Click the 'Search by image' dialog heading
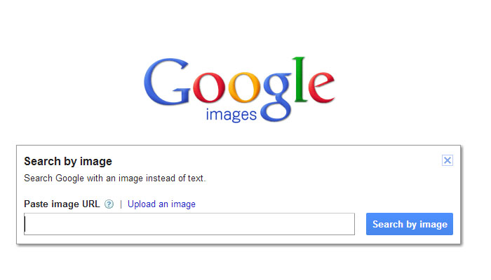The height and width of the screenshot is (280, 491). point(68,162)
